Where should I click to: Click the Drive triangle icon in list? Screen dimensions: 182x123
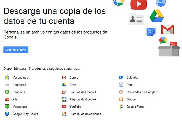64,85
